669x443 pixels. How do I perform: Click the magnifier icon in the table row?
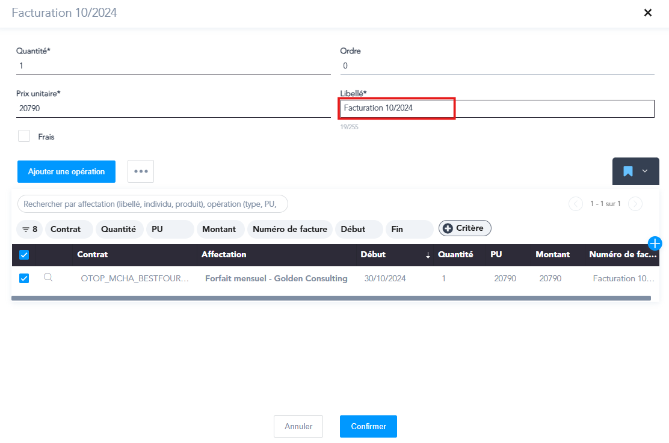point(48,278)
